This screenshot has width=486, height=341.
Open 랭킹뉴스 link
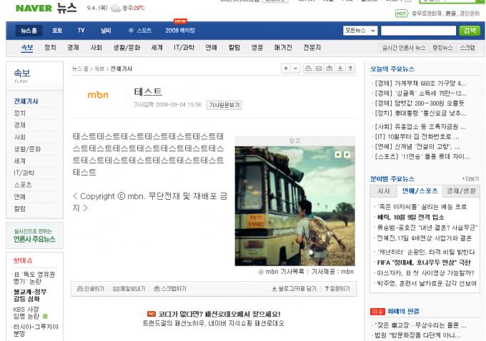point(442,48)
